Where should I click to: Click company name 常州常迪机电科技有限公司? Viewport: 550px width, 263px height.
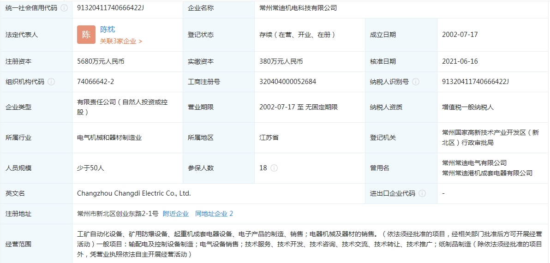pyautogui.click(x=298, y=8)
